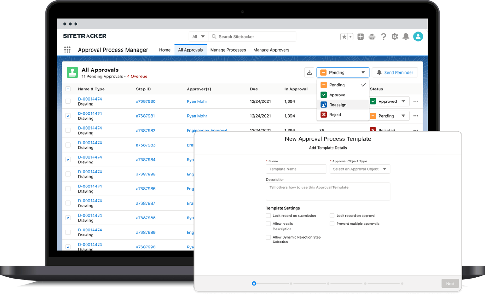Image resolution: width=485 pixels, height=294 pixels.
Task: Check the Allow recalls option
Action: point(268,224)
